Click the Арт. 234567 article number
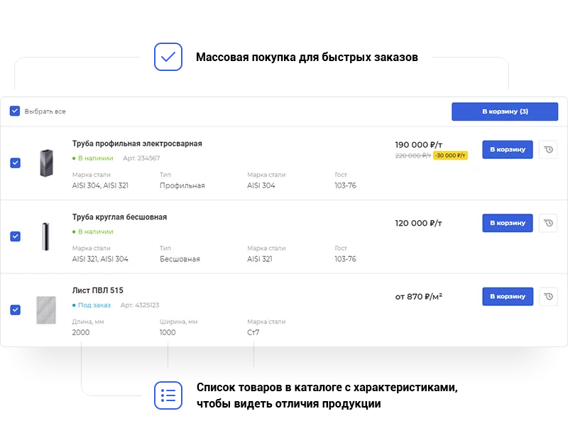 [141, 158]
